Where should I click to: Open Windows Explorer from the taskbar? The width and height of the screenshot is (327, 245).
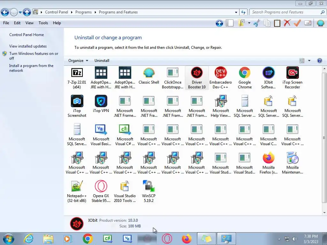tap(48, 239)
